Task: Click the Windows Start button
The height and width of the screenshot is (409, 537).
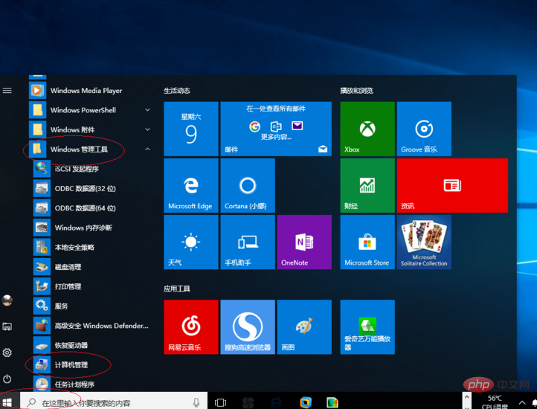Action: 7,402
